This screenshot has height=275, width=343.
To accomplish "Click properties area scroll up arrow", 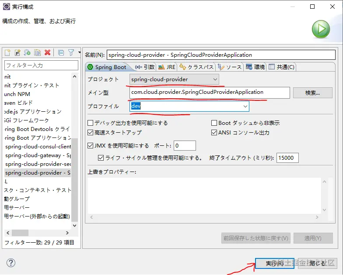I will 324,182.
